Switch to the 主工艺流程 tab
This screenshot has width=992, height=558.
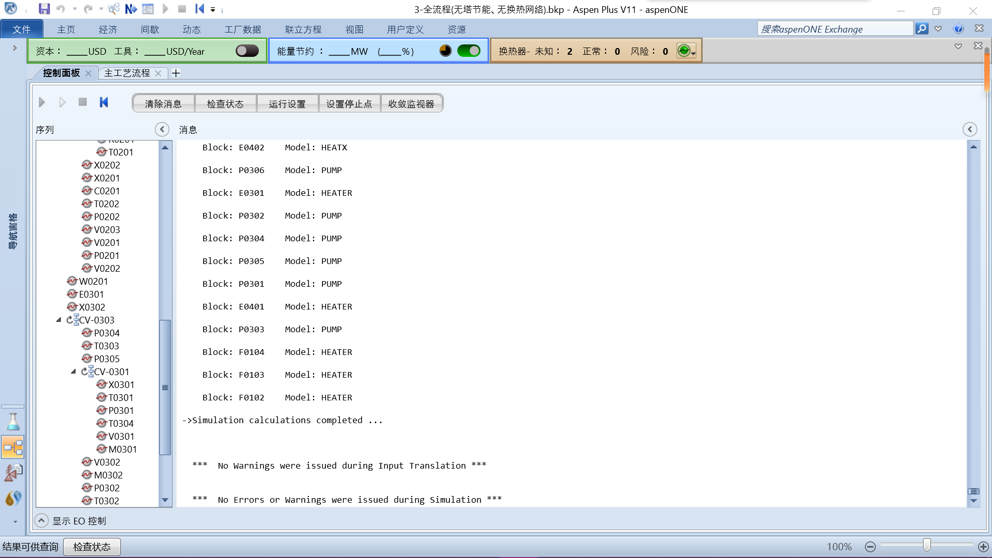point(127,73)
